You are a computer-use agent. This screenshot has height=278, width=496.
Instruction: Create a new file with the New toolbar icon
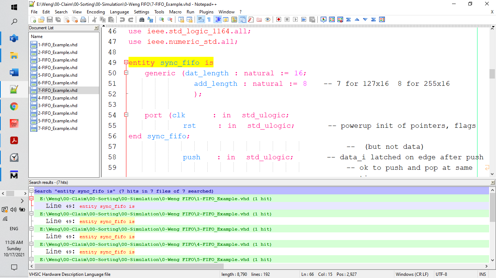pyautogui.click(x=33, y=20)
